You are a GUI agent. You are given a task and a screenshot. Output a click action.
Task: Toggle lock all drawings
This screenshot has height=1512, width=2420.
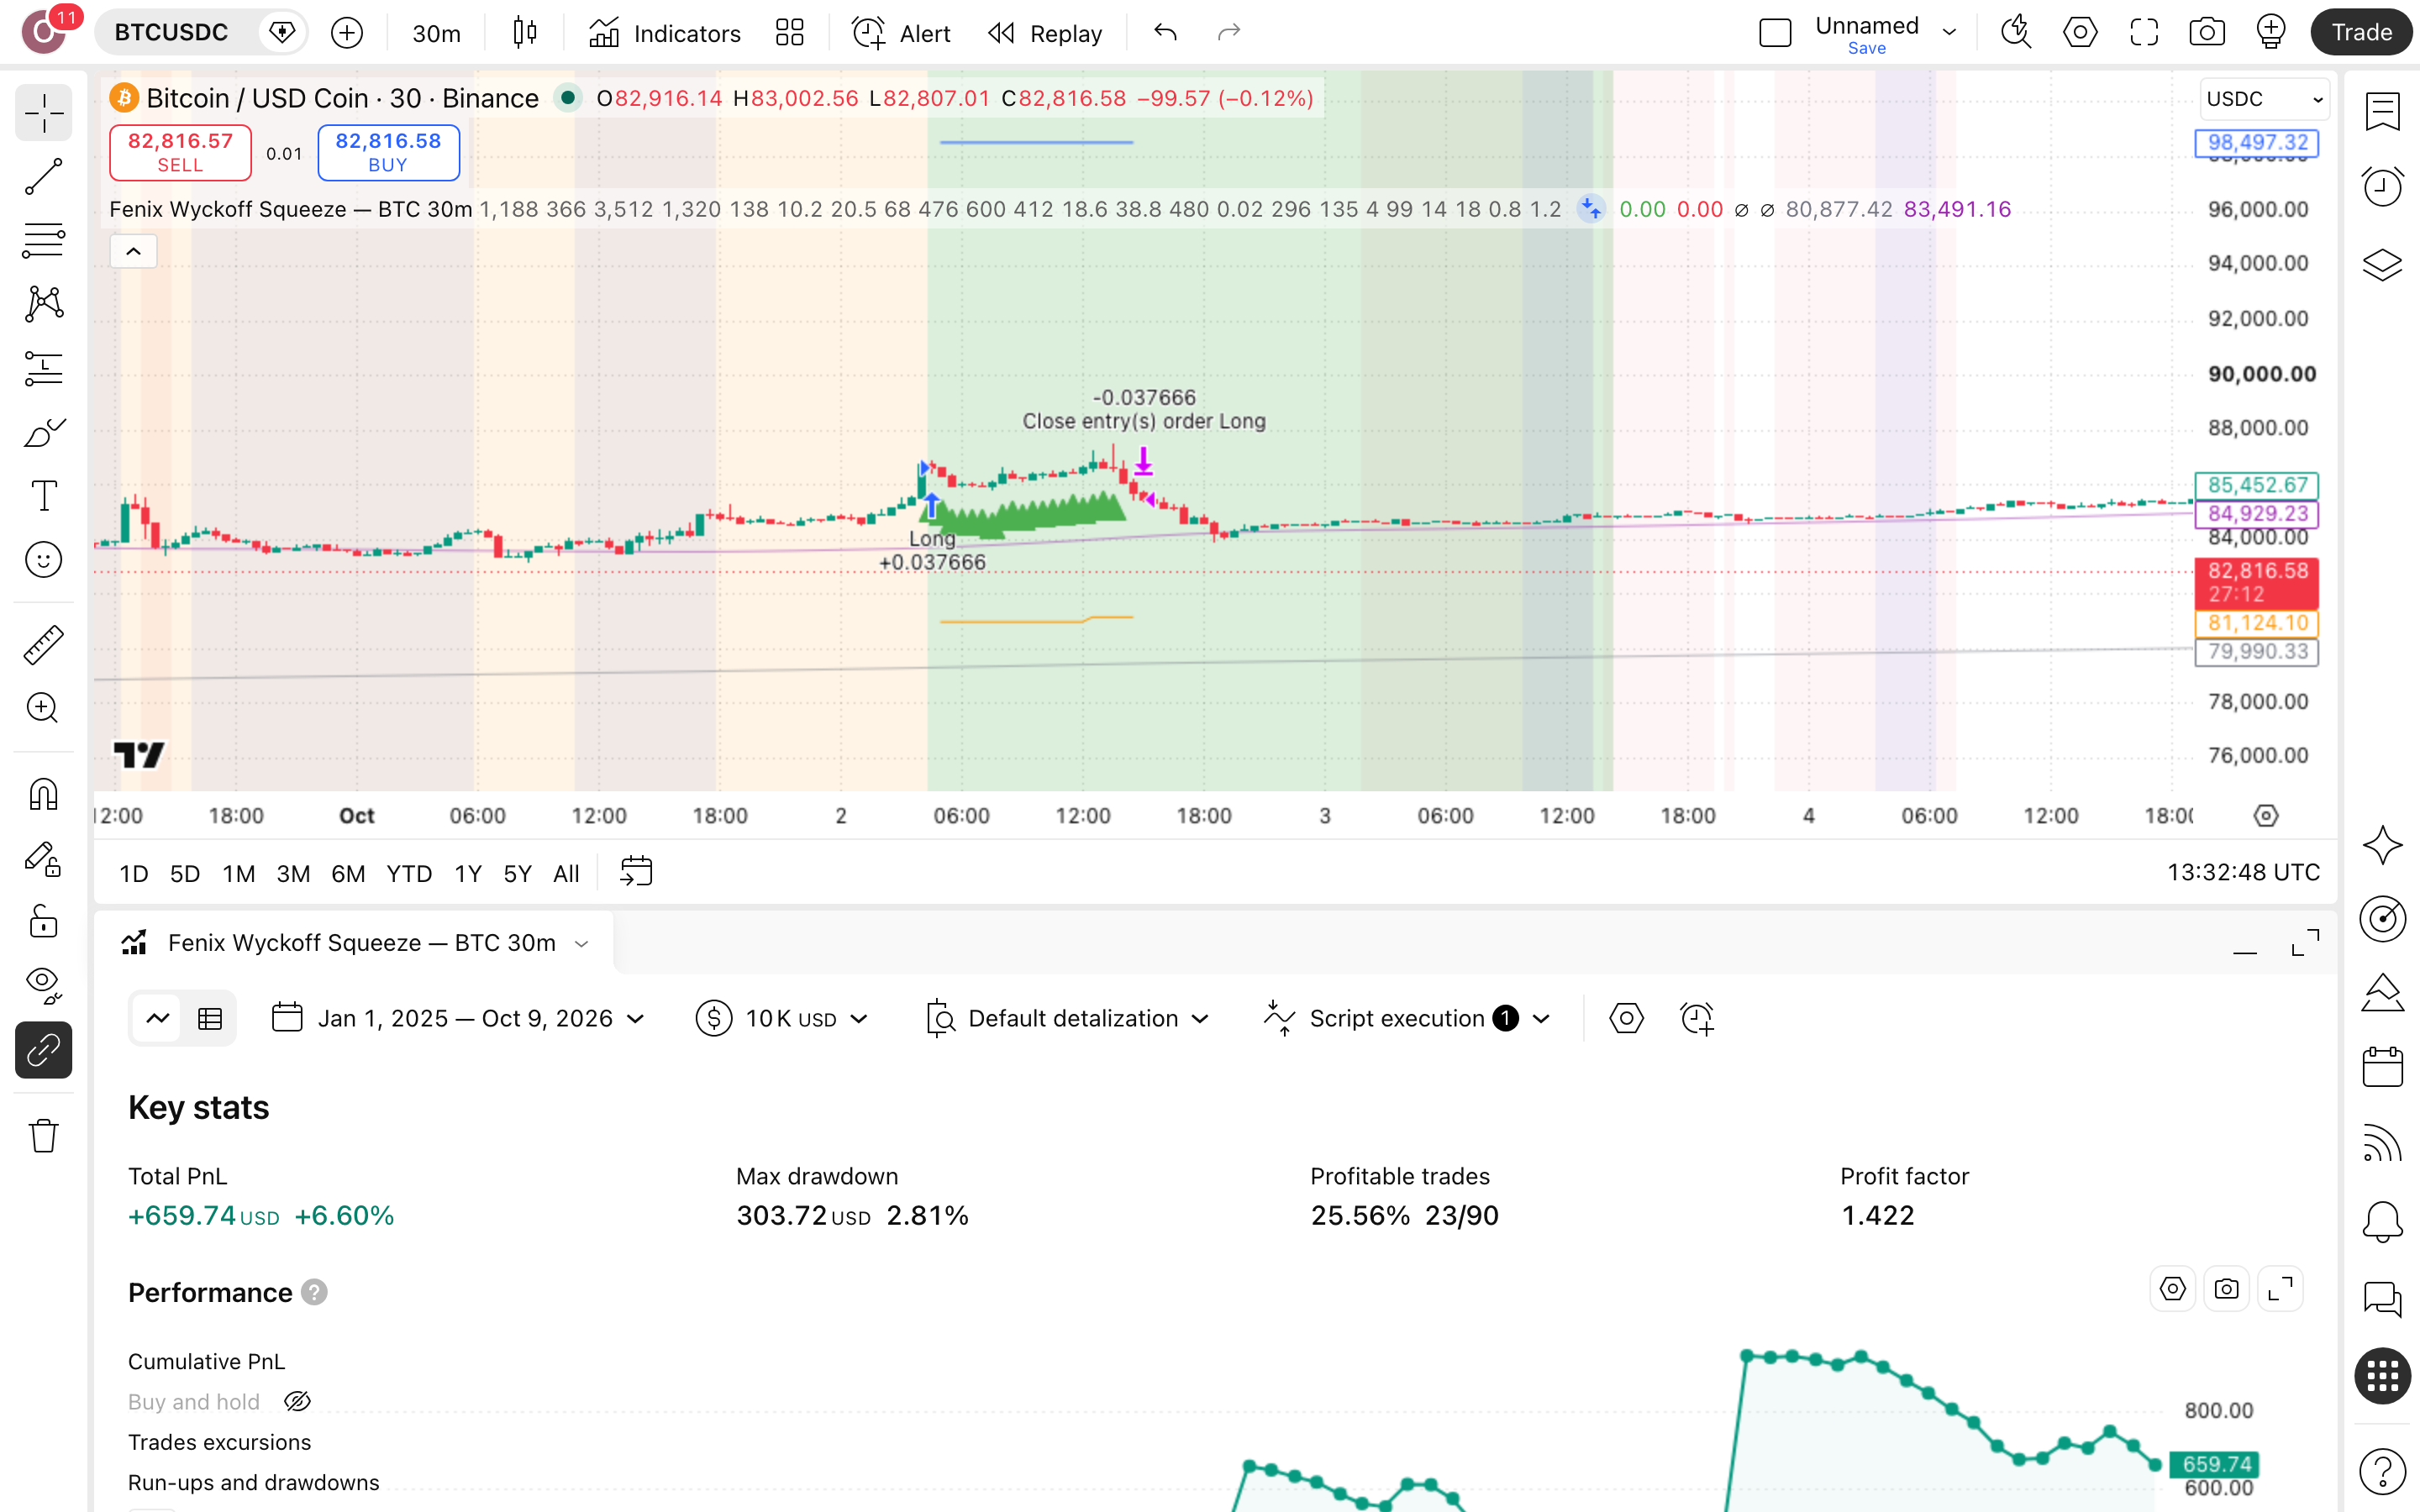coord(43,922)
